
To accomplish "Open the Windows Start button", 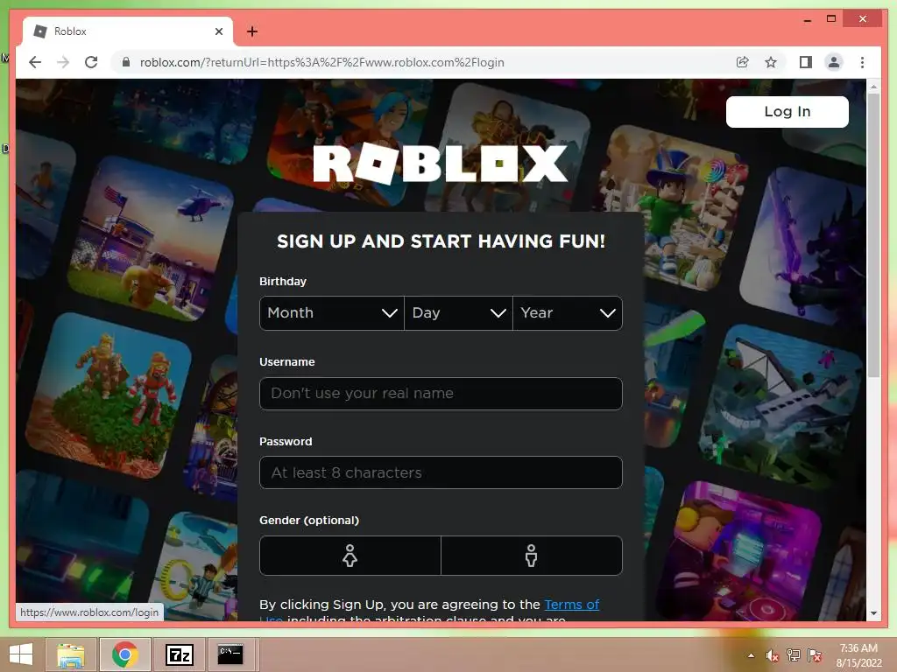I will coord(21,654).
